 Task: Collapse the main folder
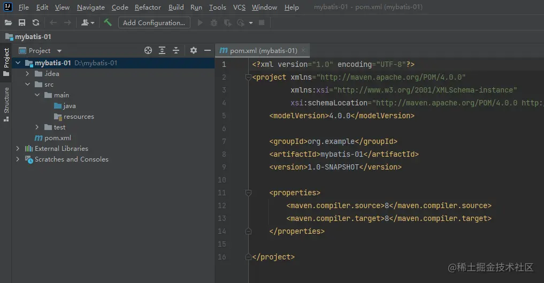[37, 95]
